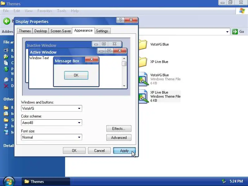Select the VistaVG Blue theme file icon
Screen dimensions: 248x186
coord(143,79)
